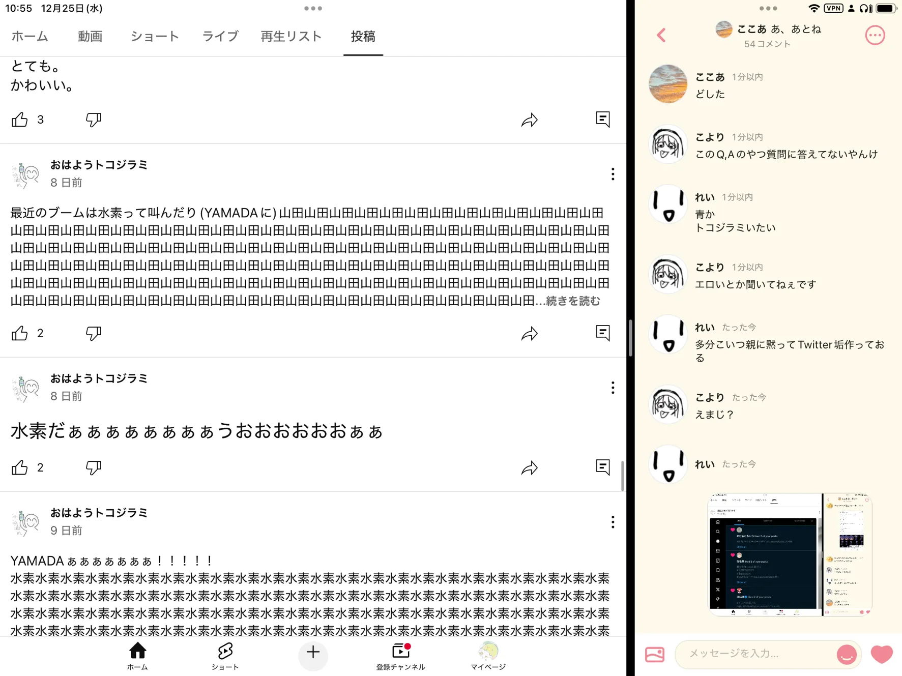This screenshot has width=902, height=676.
Task: Select comment 多分こいつ親に黙ってTwitter垢作っておる
Action: click(790, 351)
